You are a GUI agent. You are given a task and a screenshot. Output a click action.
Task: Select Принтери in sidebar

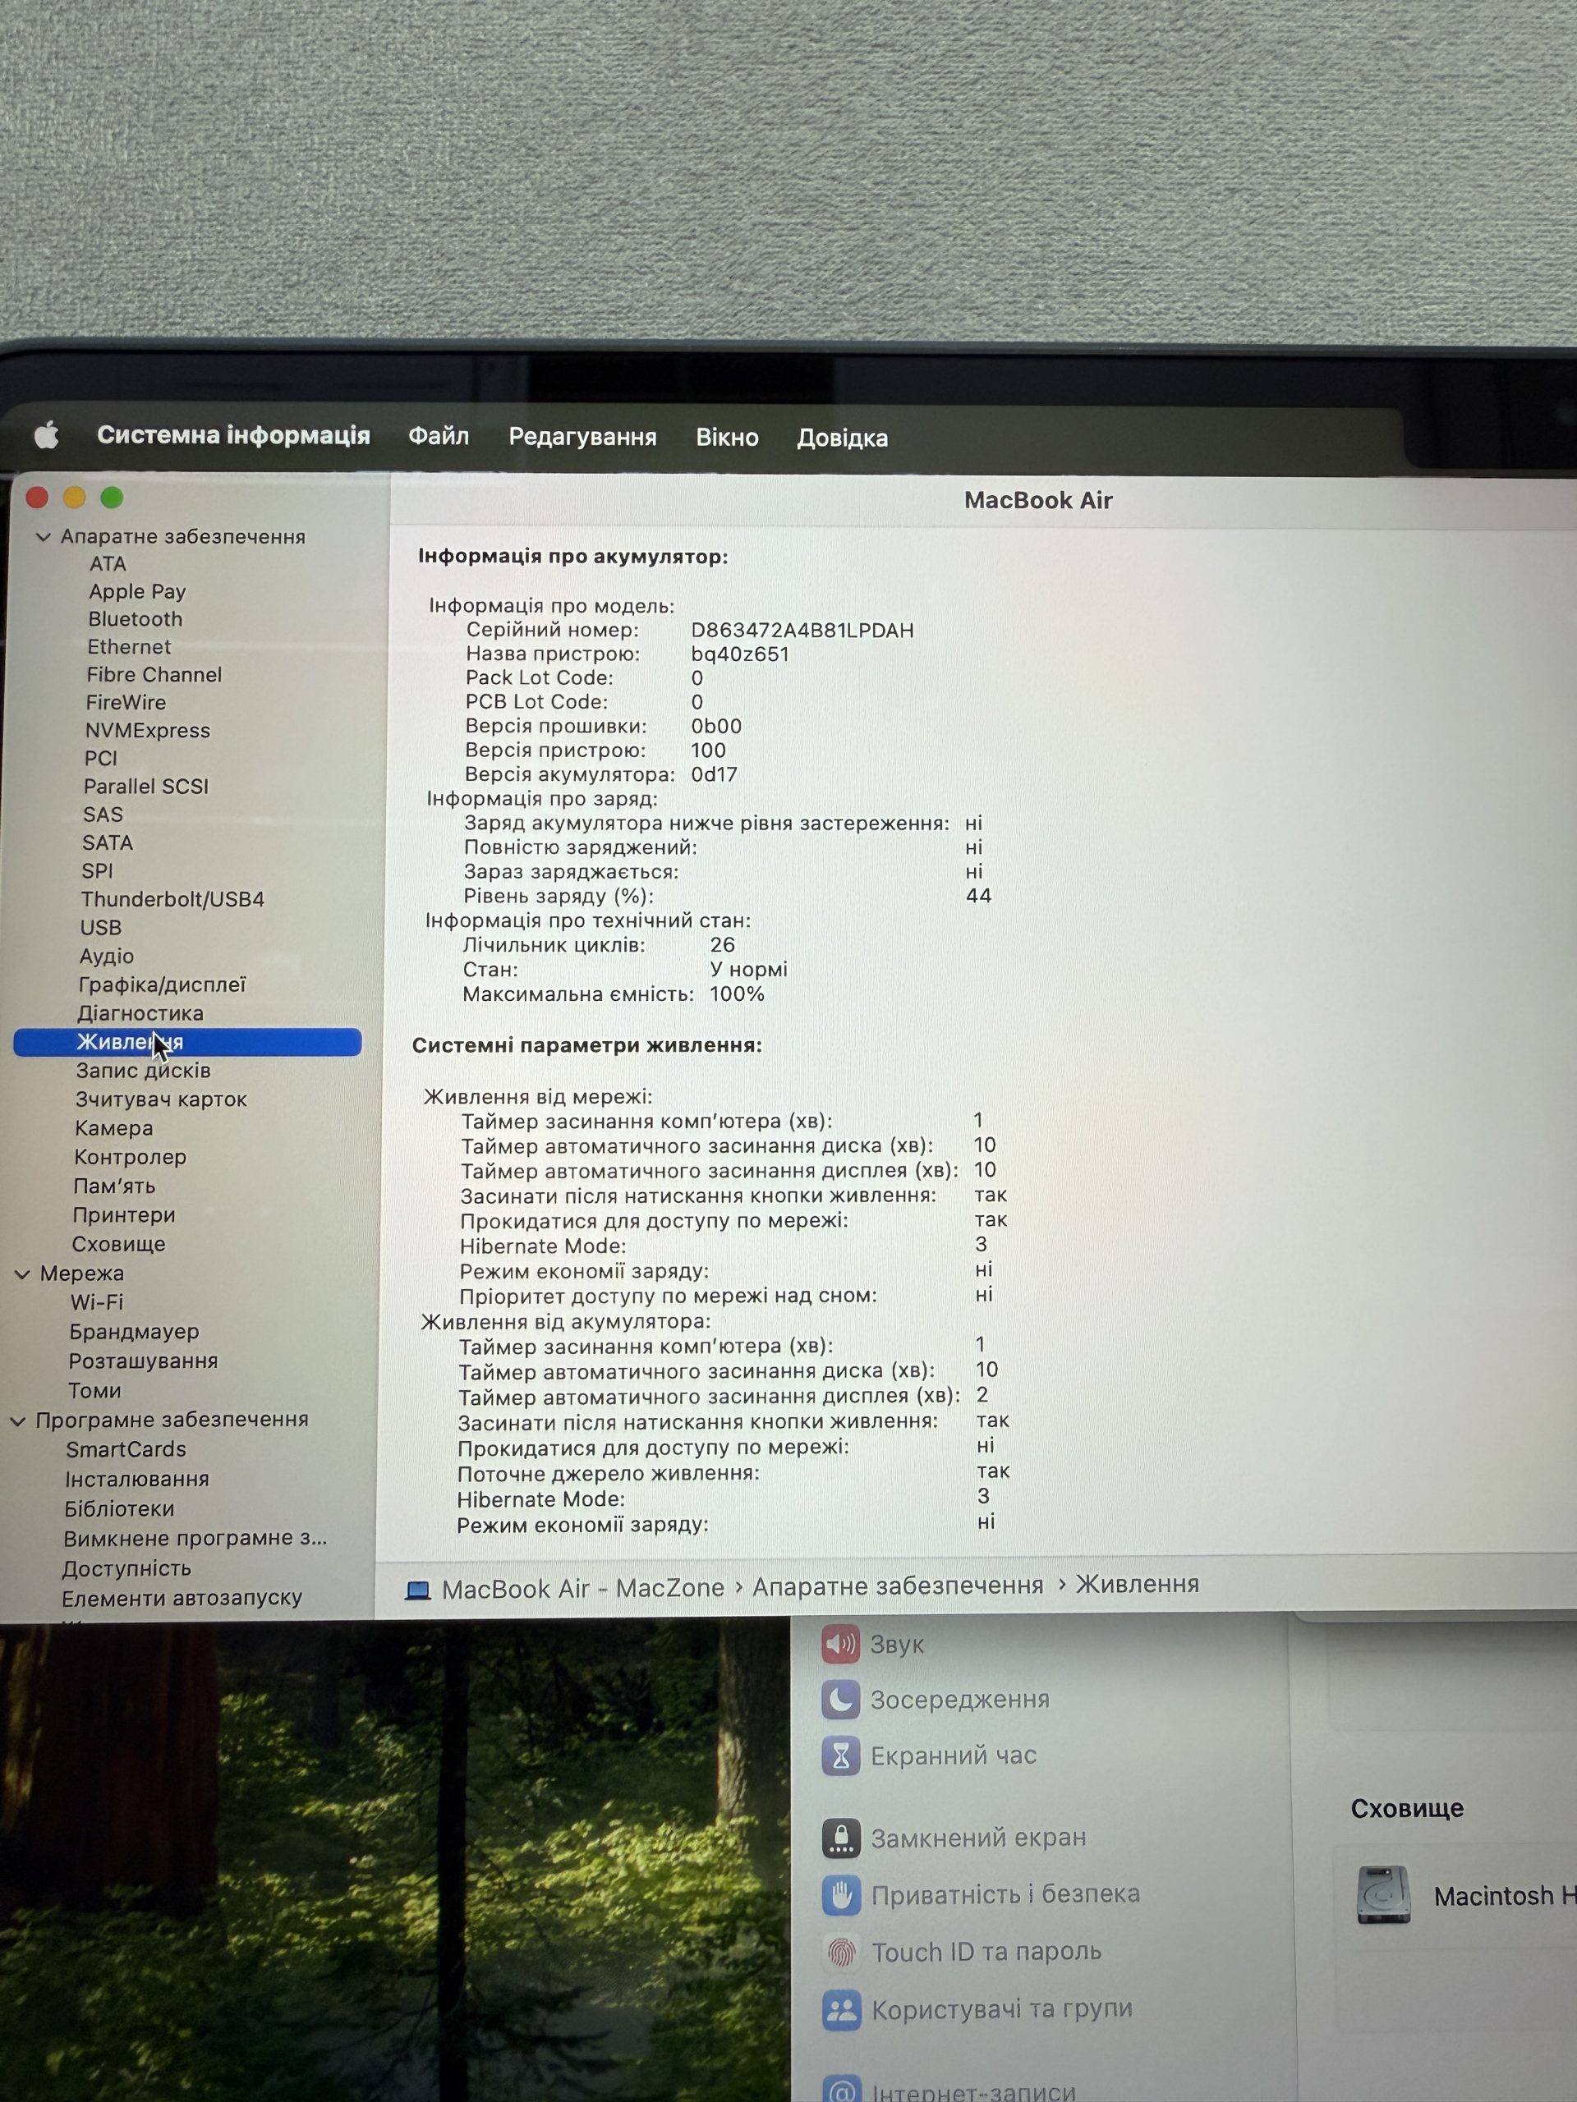[x=123, y=1215]
